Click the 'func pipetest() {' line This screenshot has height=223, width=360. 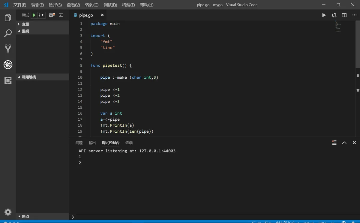tap(111, 65)
